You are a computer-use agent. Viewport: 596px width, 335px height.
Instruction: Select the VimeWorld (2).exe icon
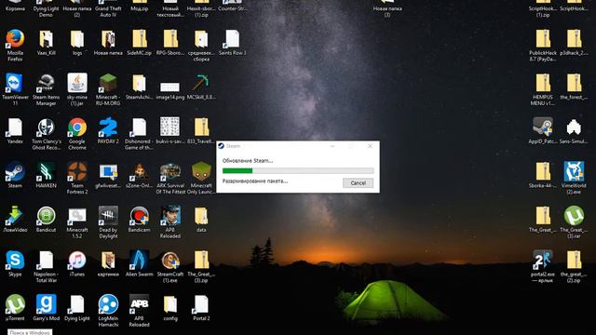[x=574, y=171]
